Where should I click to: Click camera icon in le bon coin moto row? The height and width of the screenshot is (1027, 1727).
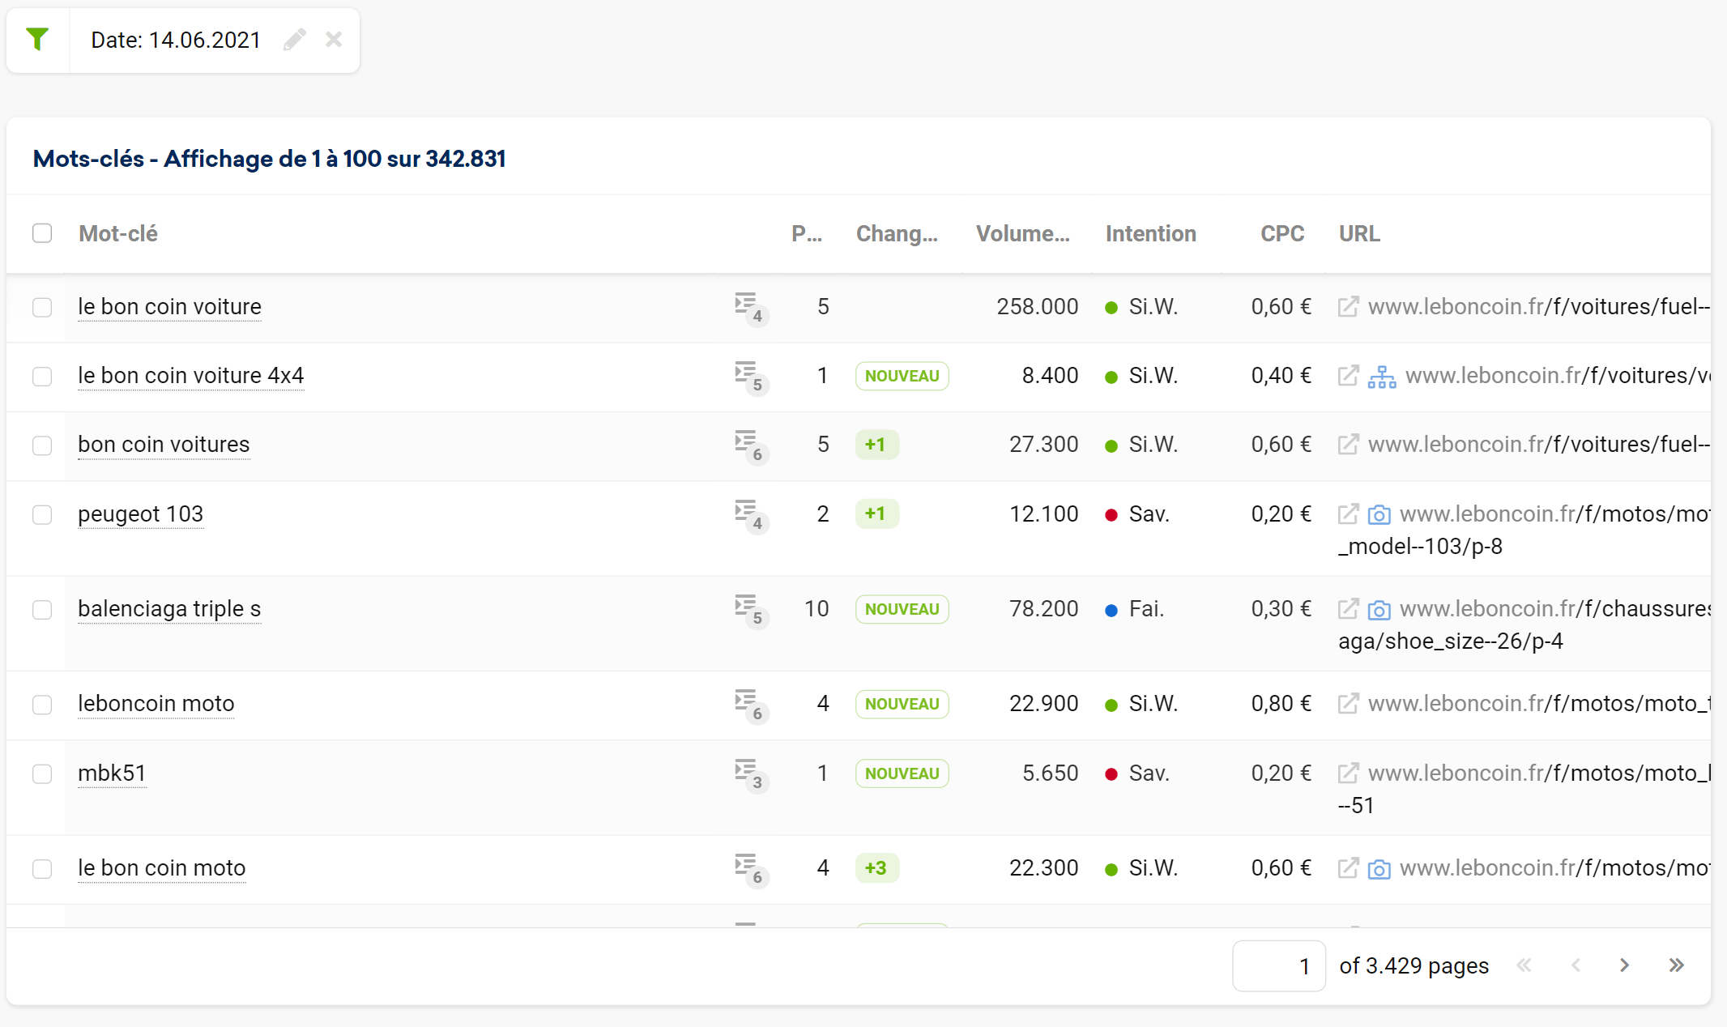(1379, 869)
